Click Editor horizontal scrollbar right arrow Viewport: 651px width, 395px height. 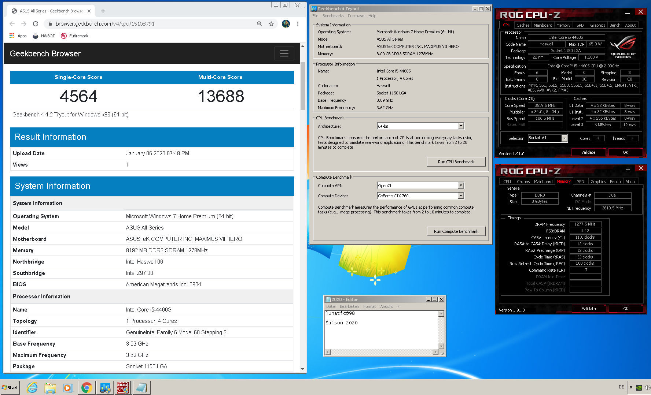pos(435,352)
